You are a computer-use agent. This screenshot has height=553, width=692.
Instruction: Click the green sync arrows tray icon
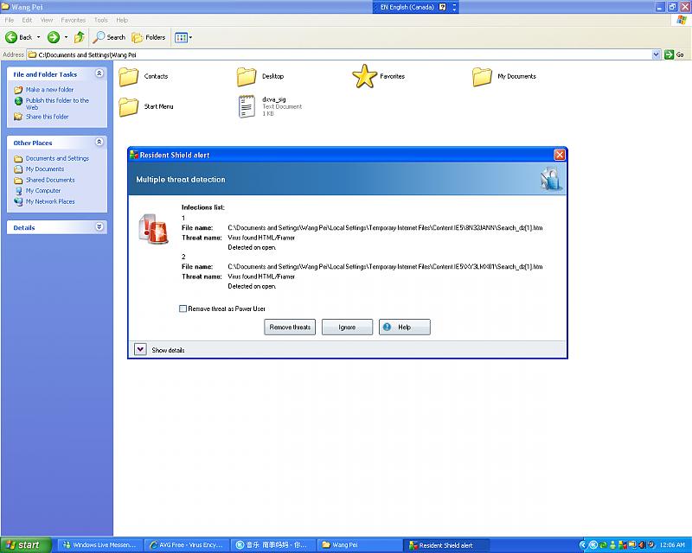[603, 545]
